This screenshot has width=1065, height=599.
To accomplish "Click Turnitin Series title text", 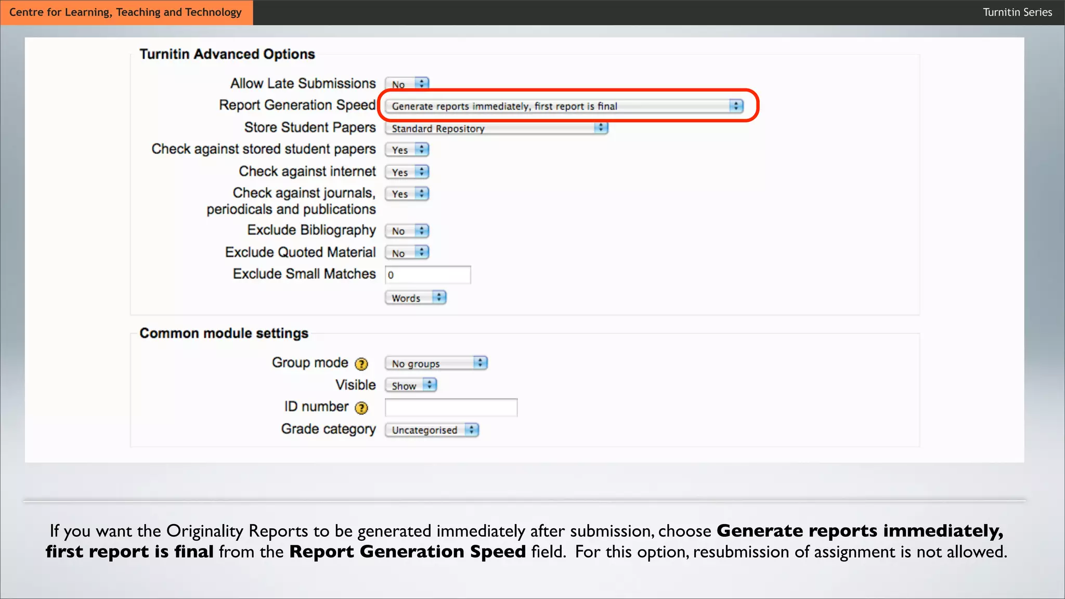I will tap(1017, 12).
